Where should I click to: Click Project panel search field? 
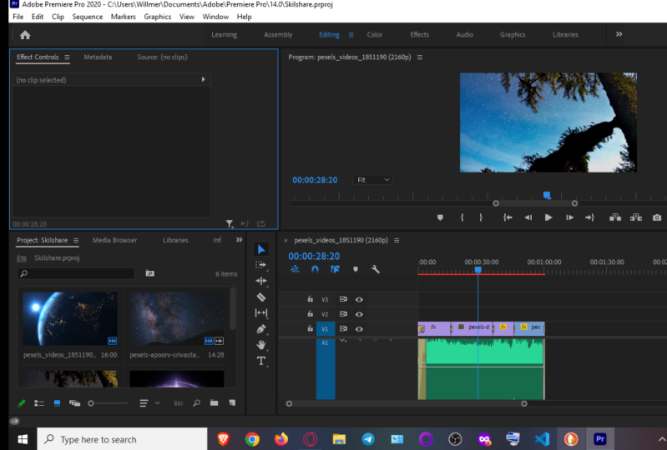point(76,273)
